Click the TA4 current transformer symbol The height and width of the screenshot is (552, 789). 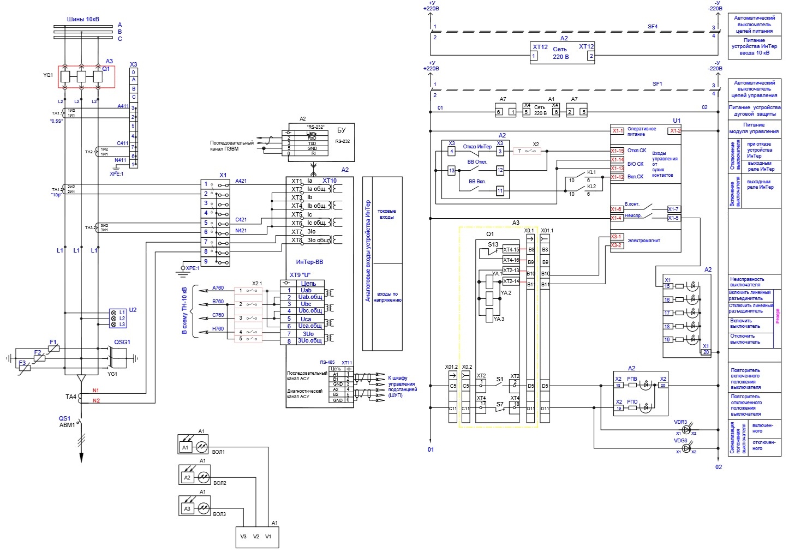click(81, 397)
